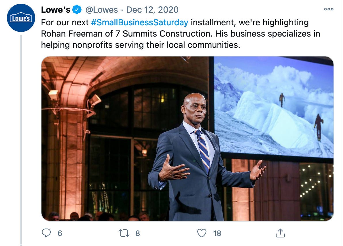Click the tweet text about Rohan Freeman
Screen dimensions: 343x246
[181, 34]
